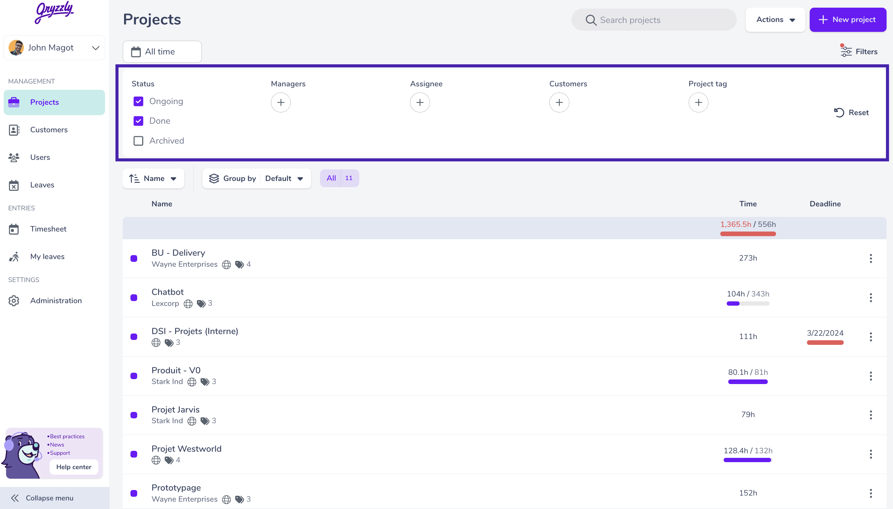Click the tag icon on Produit - V0
Screen dimensions: 893x509
(x=205, y=382)
